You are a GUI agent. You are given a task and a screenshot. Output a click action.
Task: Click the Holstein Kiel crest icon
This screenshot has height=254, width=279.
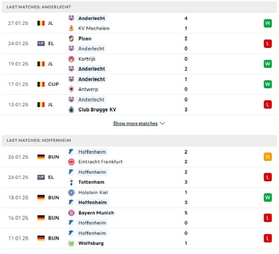(x=71, y=192)
